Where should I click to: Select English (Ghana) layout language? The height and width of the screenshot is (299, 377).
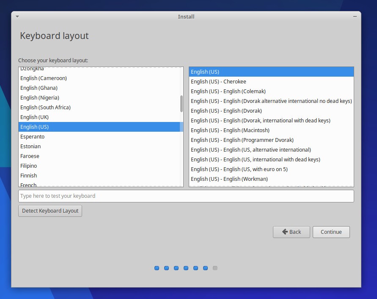[99, 88]
